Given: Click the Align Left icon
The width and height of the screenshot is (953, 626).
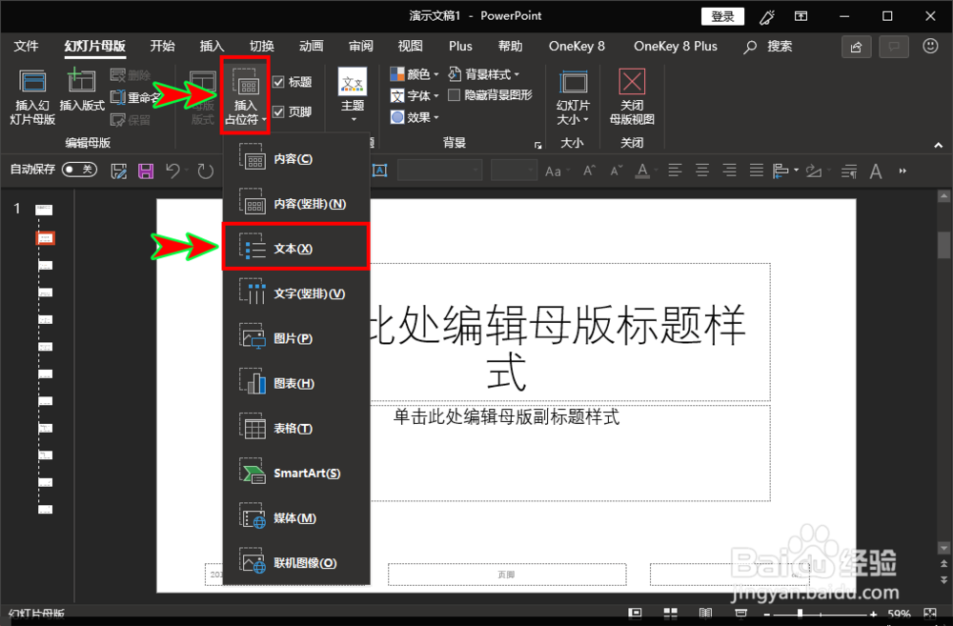Looking at the screenshot, I should pos(675,171).
